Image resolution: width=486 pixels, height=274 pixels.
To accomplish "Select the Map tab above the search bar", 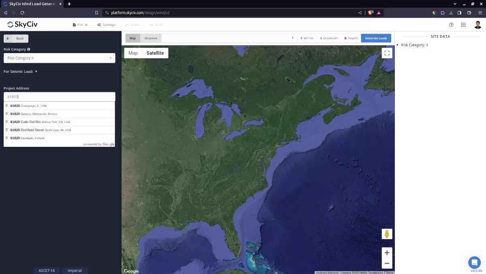I will click(x=132, y=38).
